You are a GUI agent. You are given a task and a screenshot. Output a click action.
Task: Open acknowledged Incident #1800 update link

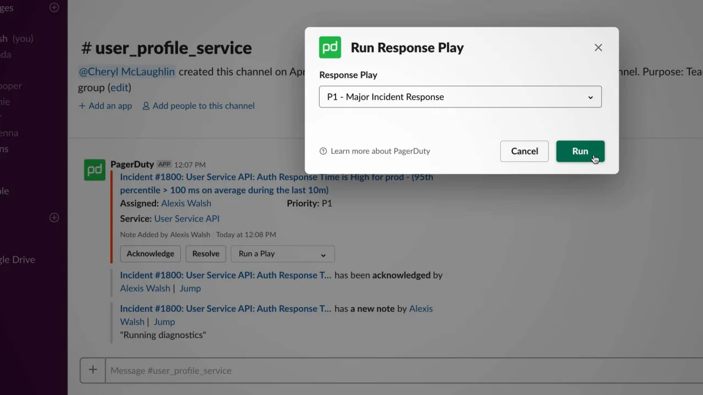coord(226,275)
